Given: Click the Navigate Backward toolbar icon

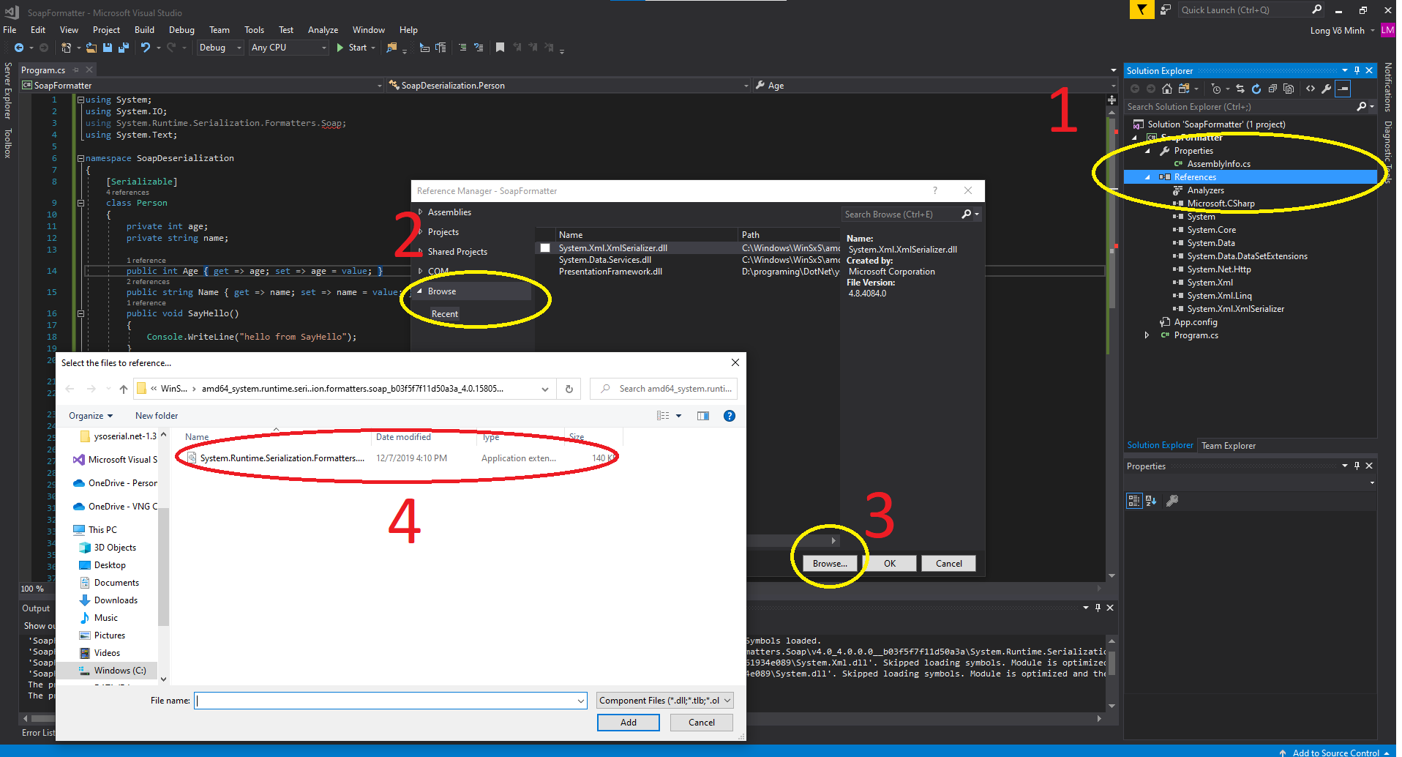Looking at the screenshot, I should pos(19,48).
